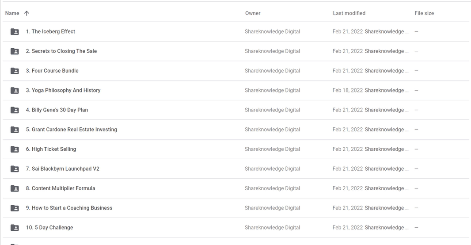This screenshot has height=245, width=471.
Task: Sort the list by the Name column header
Action: click(12, 13)
